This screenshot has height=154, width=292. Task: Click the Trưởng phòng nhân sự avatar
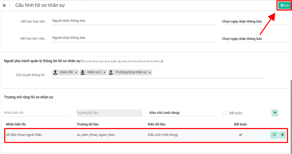click(111, 72)
